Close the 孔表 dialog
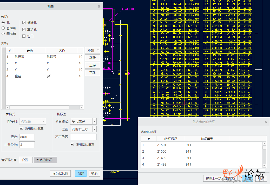This screenshot has width=270, height=185. tap(99, 6)
